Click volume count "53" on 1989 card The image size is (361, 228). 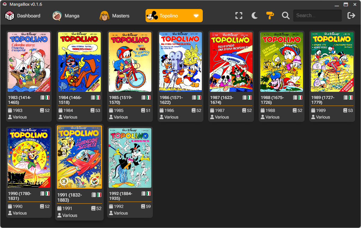[x=350, y=110]
